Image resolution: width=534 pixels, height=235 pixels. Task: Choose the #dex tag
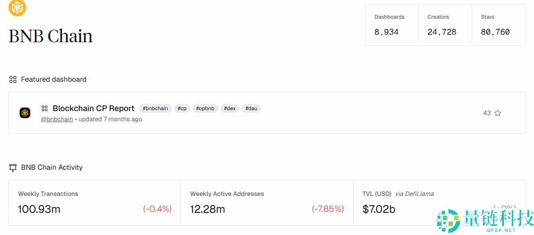(x=230, y=108)
